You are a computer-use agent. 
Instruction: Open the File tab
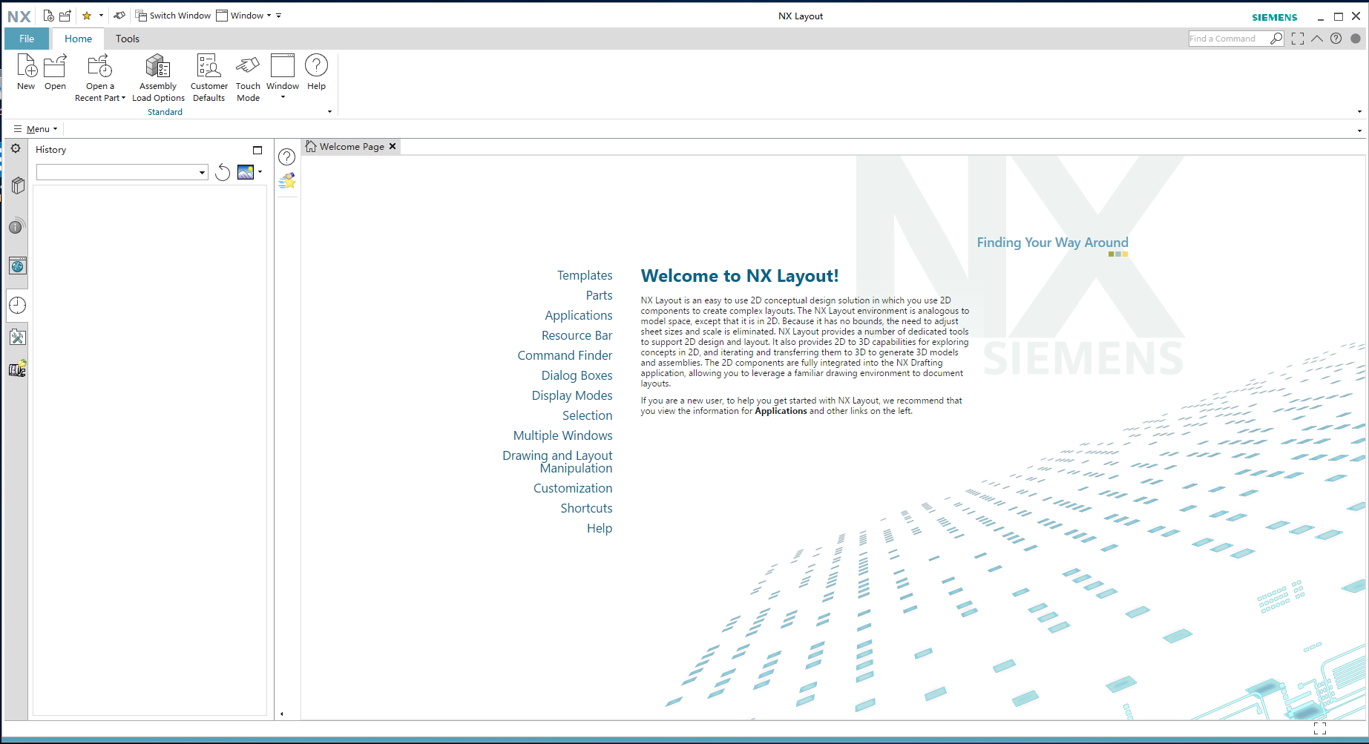coord(27,39)
